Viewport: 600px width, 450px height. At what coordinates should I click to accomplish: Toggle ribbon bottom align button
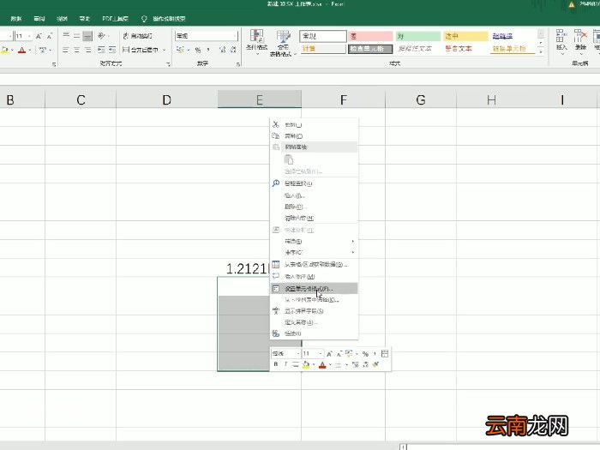[87, 36]
